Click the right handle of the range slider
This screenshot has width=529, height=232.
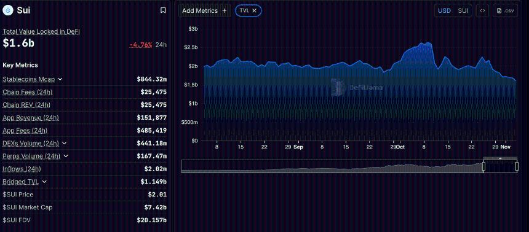(517, 166)
